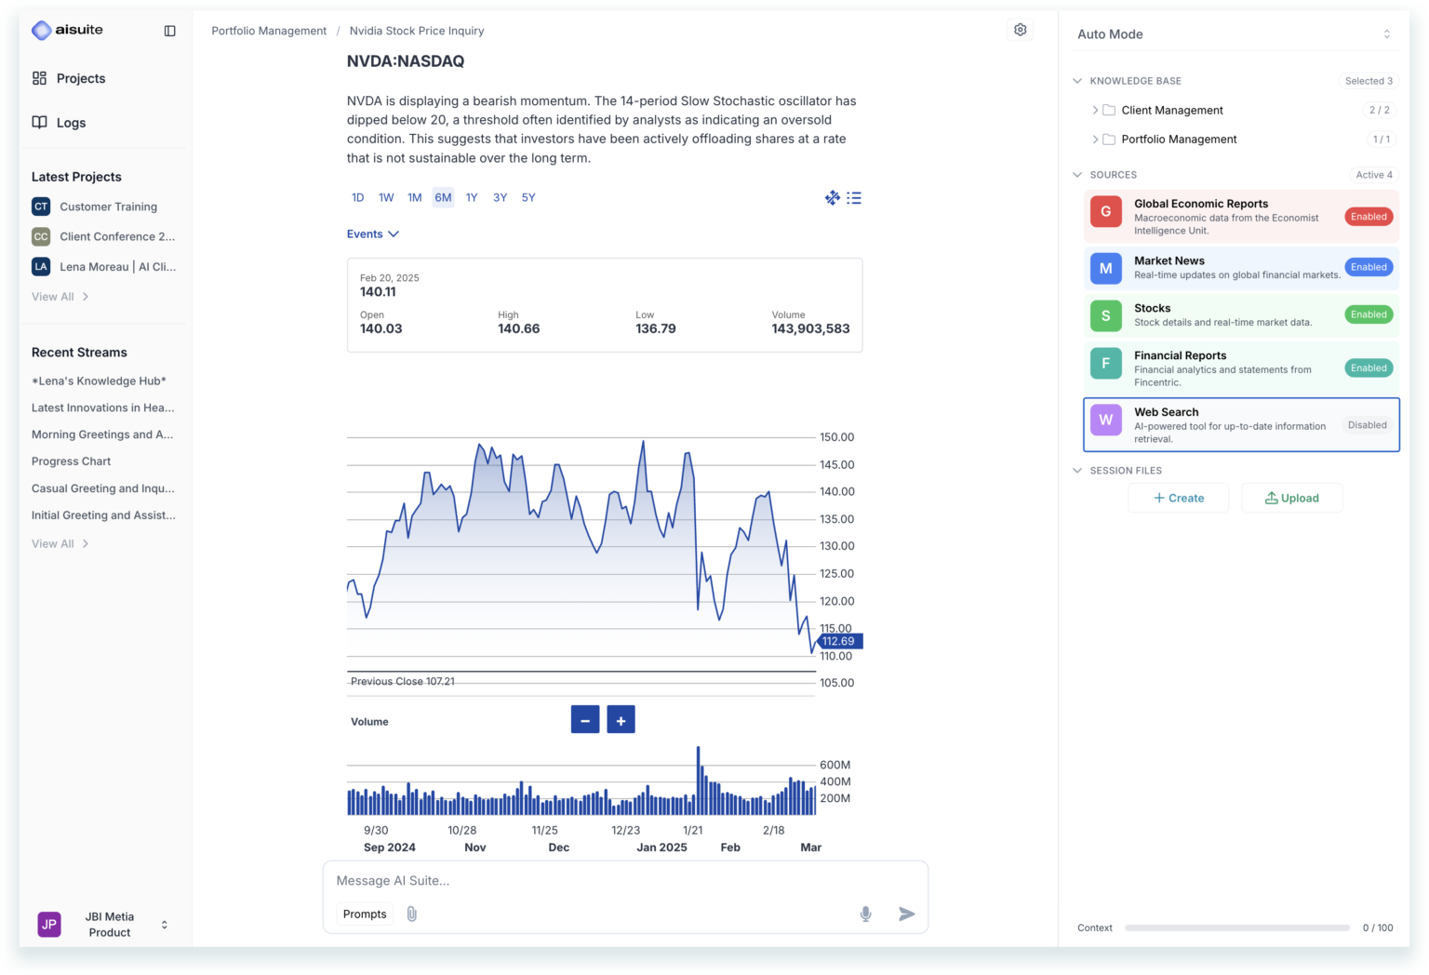Expand the Events dropdown
1429x975 pixels.
click(x=373, y=234)
